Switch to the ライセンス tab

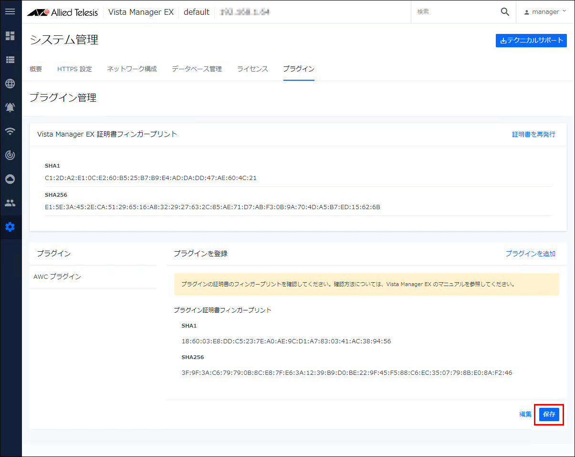(x=252, y=69)
